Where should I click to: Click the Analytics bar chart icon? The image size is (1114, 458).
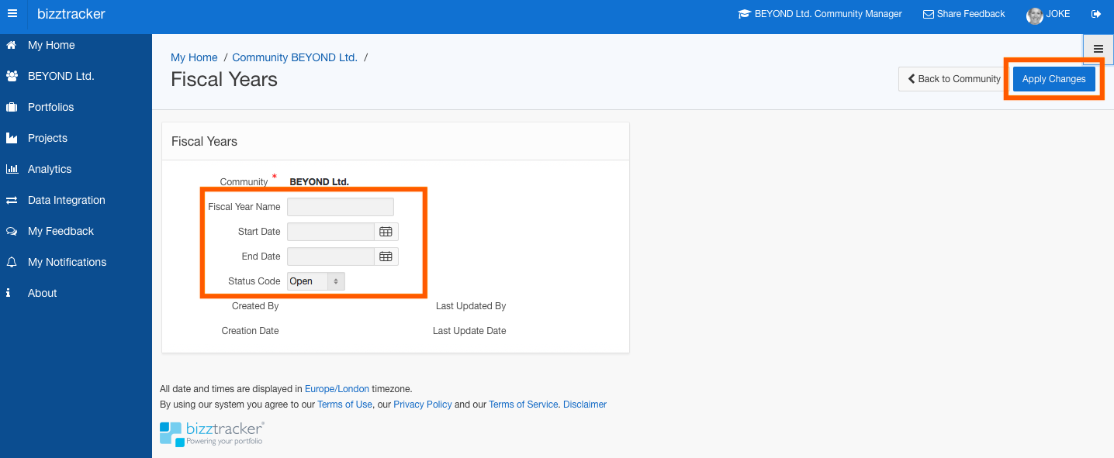12,169
